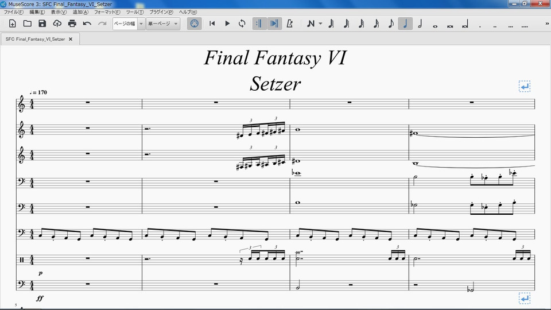
Task: Undo the last action
Action: [87, 24]
